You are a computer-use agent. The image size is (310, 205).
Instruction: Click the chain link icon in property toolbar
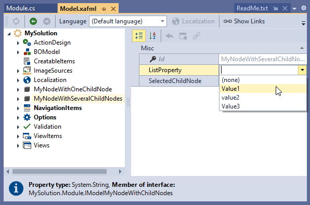pos(197,36)
